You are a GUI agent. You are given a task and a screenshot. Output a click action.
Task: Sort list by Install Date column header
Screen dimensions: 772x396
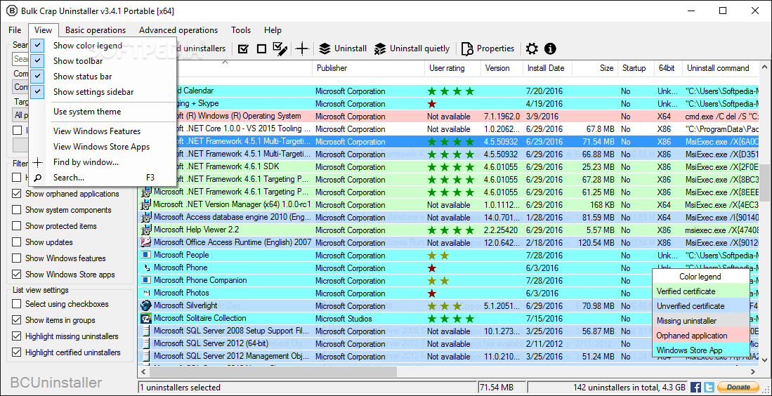click(x=547, y=68)
